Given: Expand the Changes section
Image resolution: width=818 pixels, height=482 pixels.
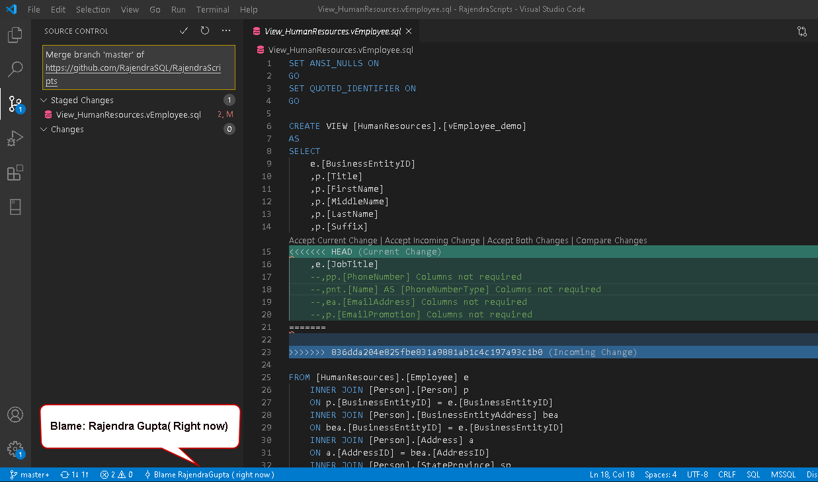Looking at the screenshot, I should pos(44,129).
